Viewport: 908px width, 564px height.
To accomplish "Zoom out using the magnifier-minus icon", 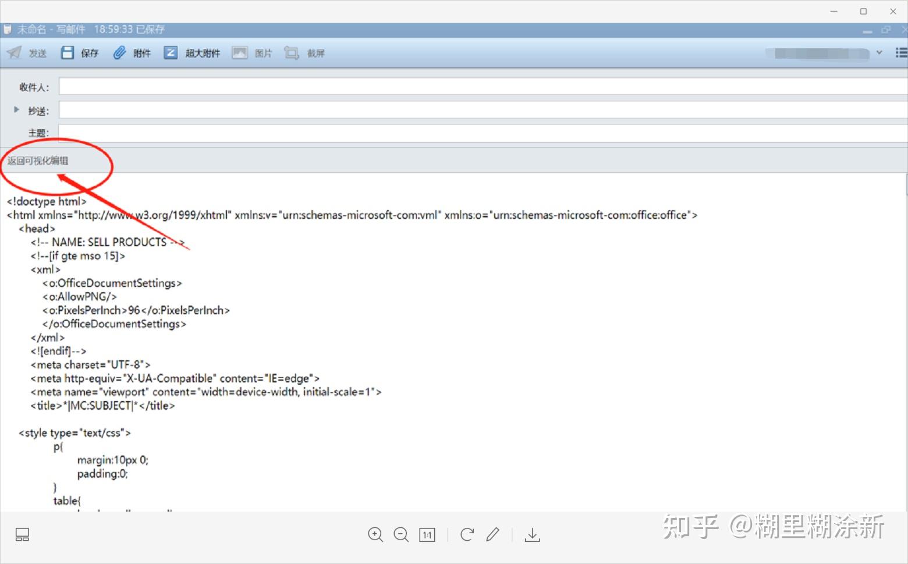I will coord(401,534).
